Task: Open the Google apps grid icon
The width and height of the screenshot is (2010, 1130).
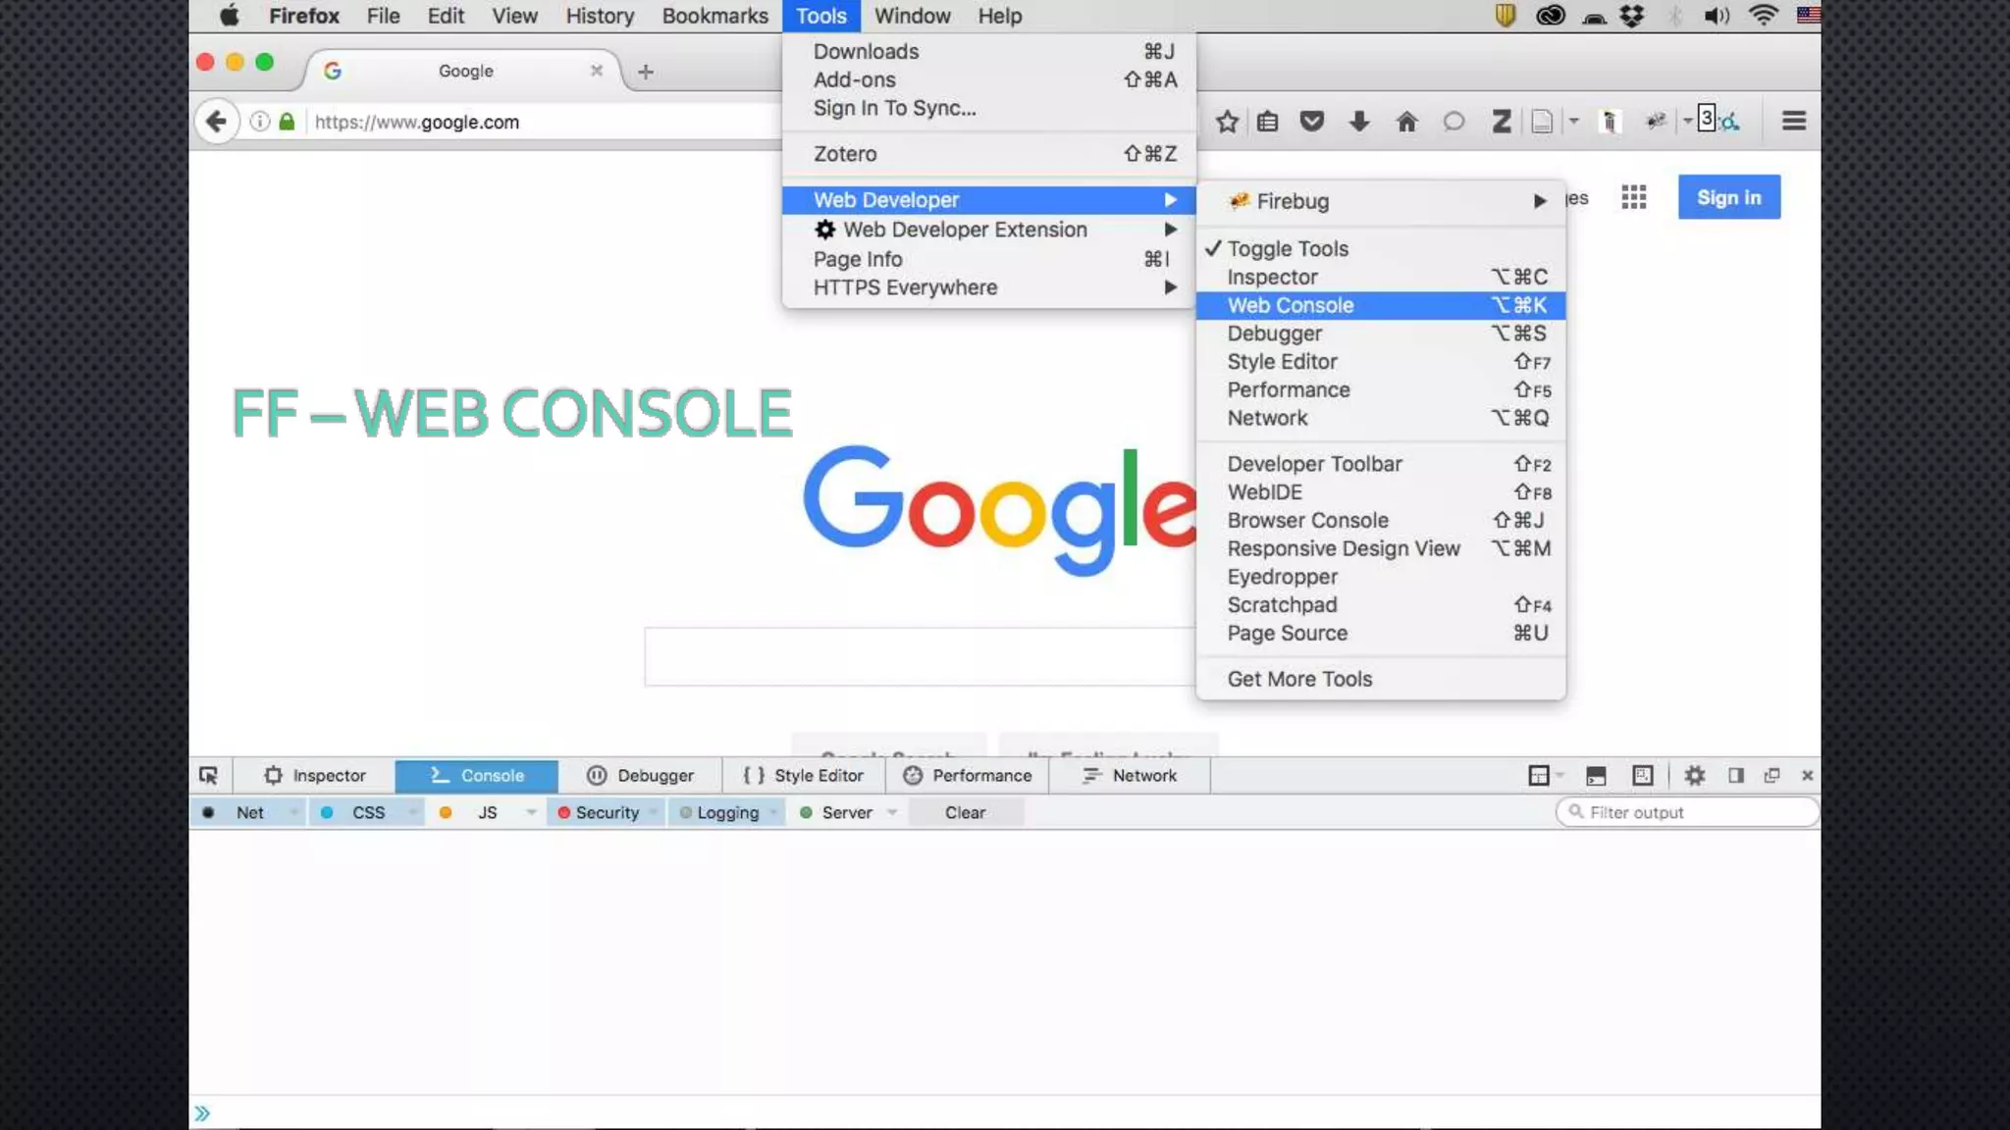Action: coord(1634,197)
